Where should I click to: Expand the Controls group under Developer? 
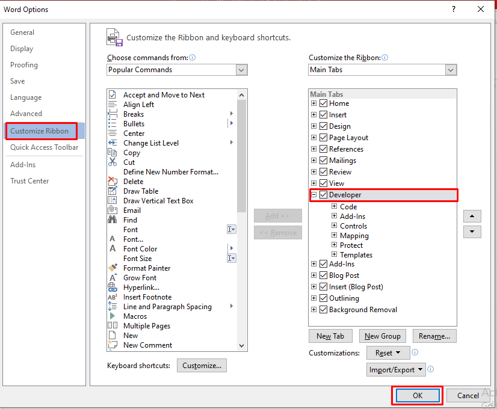[x=335, y=226]
